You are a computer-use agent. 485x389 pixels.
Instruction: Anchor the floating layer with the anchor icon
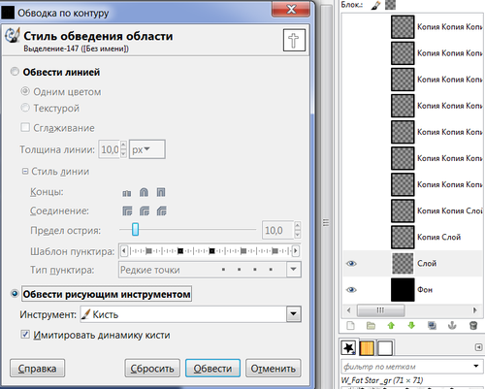click(452, 325)
